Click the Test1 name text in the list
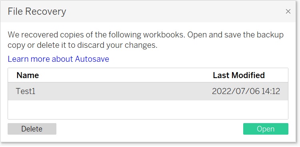The height and width of the screenshot is (147, 300). coord(26,91)
